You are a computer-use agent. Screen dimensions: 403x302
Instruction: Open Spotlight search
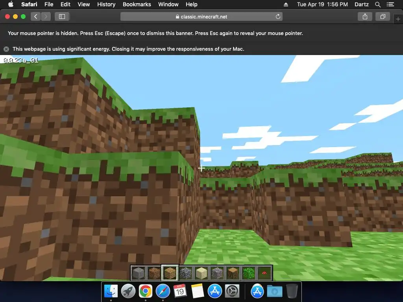tap(377, 4)
